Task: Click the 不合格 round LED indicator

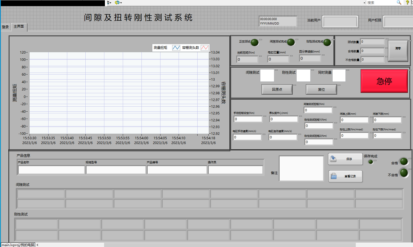Action: click(x=404, y=173)
